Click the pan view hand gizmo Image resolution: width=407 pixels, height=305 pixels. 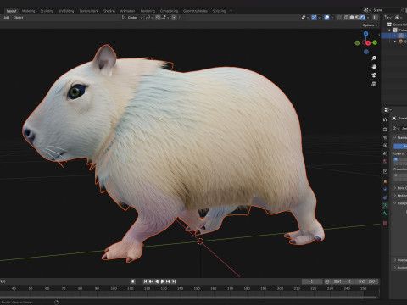pyautogui.click(x=374, y=67)
